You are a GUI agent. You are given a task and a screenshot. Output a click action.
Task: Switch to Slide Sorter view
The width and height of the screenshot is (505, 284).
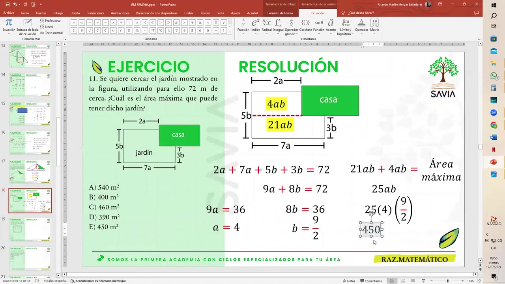tap(402, 281)
